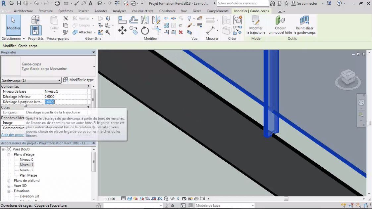Expand the Vues 3D tree node

coord(9,186)
